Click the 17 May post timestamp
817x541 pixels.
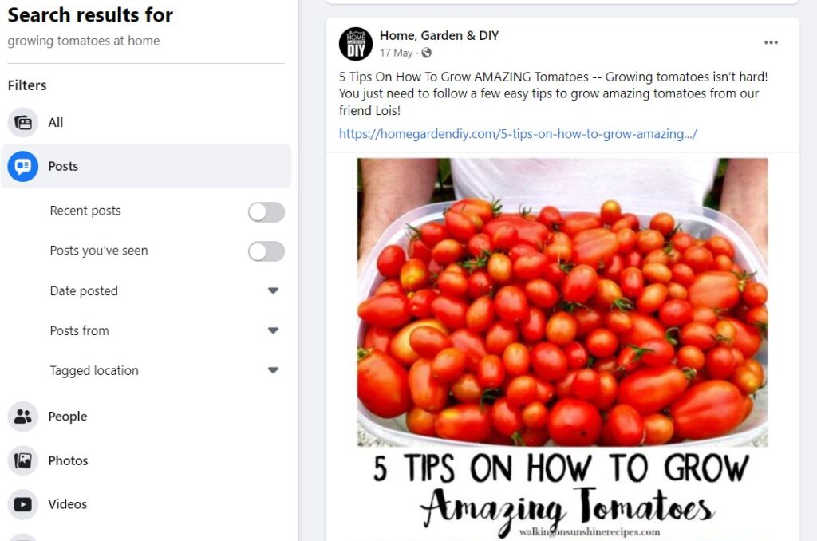pyautogui.click(x=396, y=53)
